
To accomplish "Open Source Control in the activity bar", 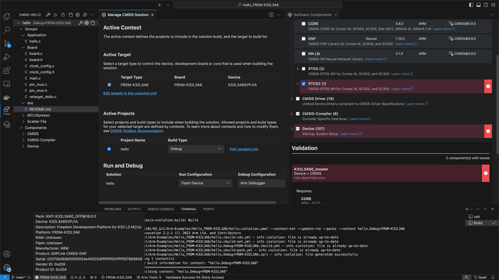I will pyautogui.click(x=7, y=43).
